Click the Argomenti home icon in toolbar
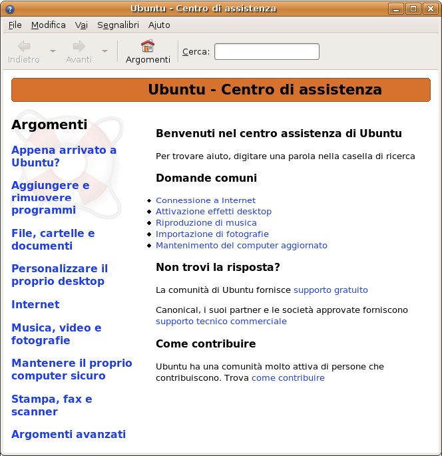Screen dimensions: 442x456 [148, 46]
